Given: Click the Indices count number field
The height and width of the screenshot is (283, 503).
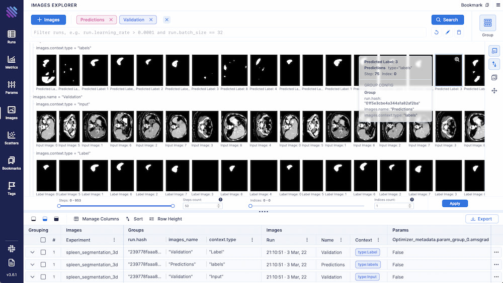Looking at the screenshot, I should click(394, 206).
